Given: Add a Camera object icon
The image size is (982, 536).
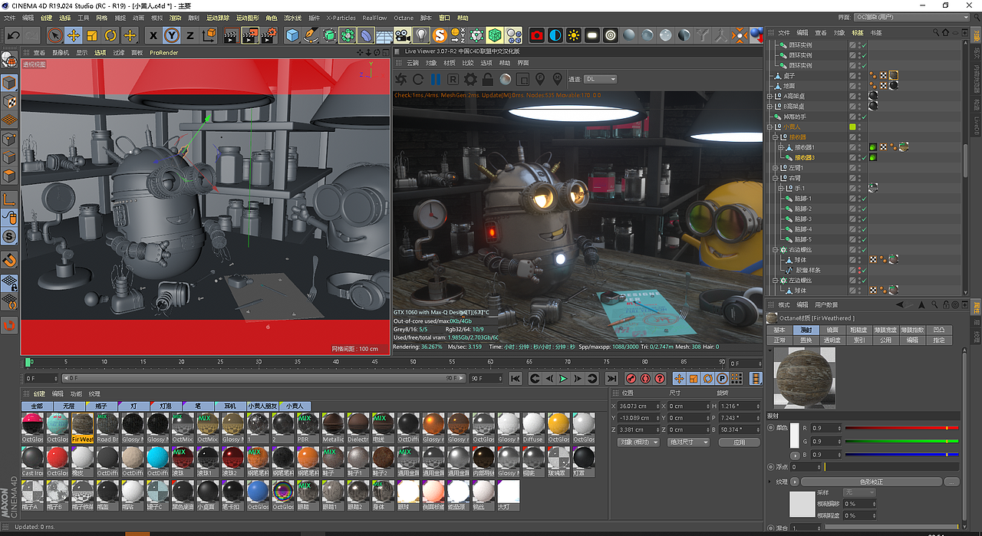Looking at the screenshot, I should point(403,35).
